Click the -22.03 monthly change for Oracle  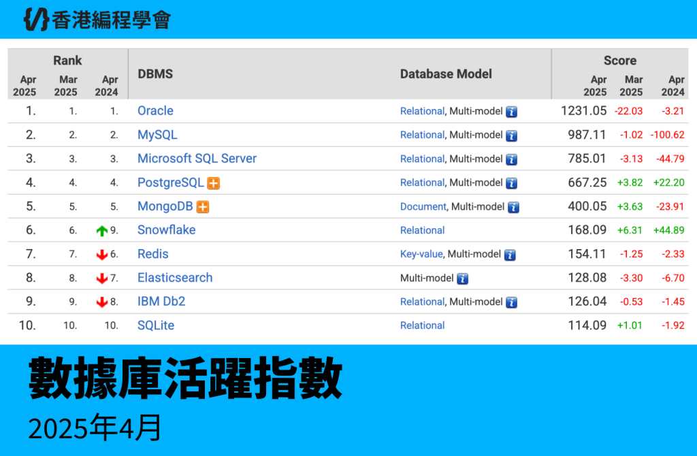coord(628,111)
